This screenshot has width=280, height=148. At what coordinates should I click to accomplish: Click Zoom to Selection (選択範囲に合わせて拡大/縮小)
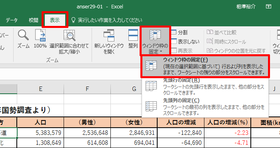[69, 41]
